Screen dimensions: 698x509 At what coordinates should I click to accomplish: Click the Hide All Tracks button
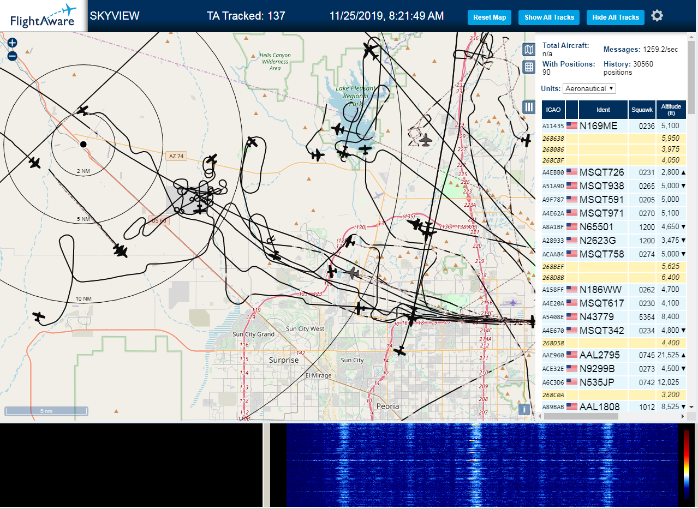pos(616,17)
